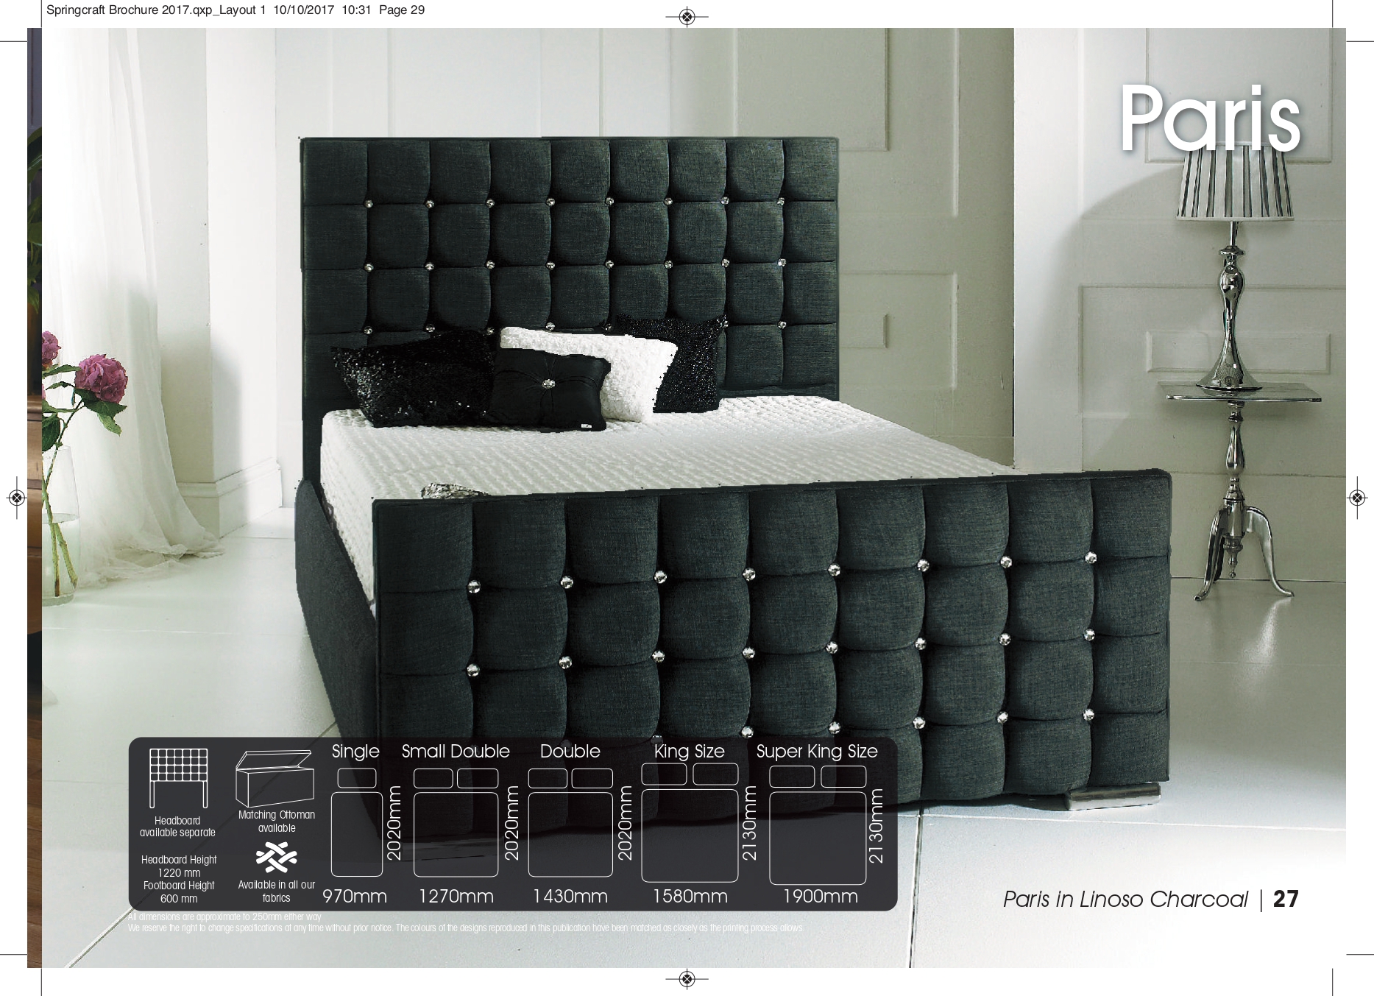
Task: Click the large Paris title
Action: [x=1209, y=119]
